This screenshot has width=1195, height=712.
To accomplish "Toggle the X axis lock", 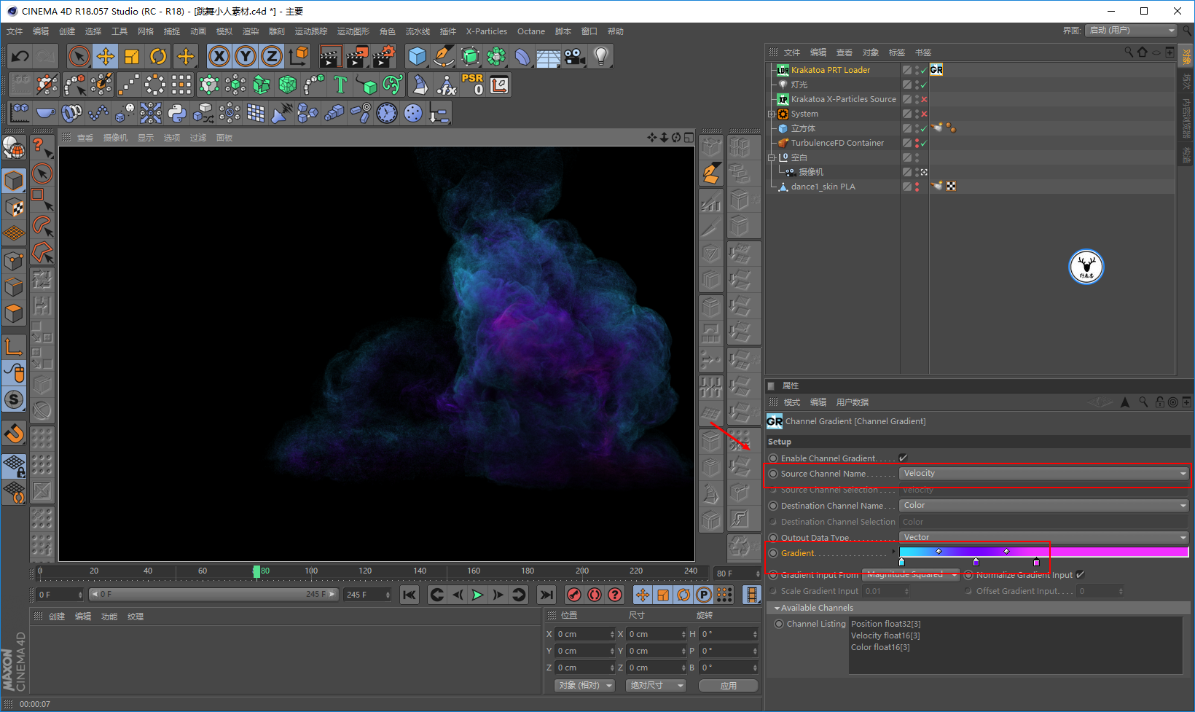I will (x=219, y=56).
